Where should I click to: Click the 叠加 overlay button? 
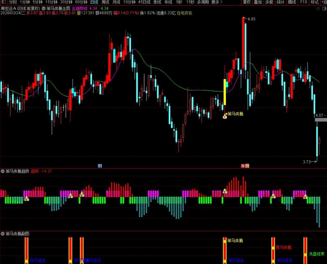click(x=258, y=2)
